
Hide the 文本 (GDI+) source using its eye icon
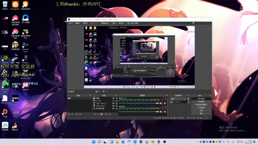point(113,106)
